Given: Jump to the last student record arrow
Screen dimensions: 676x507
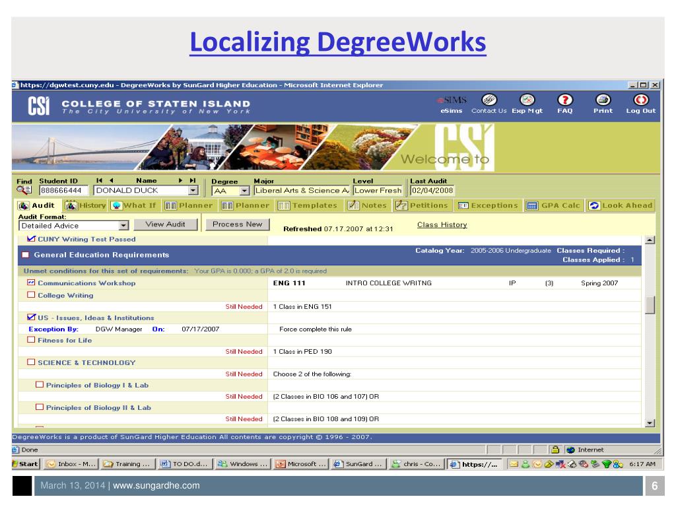Looking at the screenshot, I should pos(192,181).
